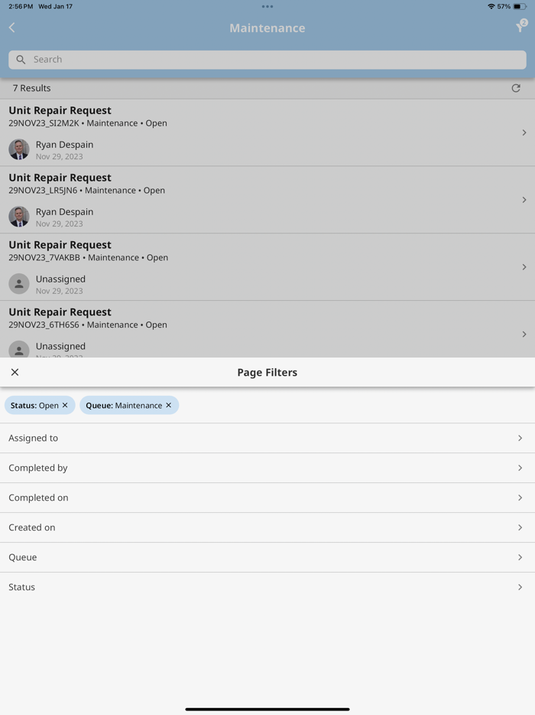Screen dimensions: 535x715
Task: Click the Unassigned person avatar icon
Action: click(18, 284)
